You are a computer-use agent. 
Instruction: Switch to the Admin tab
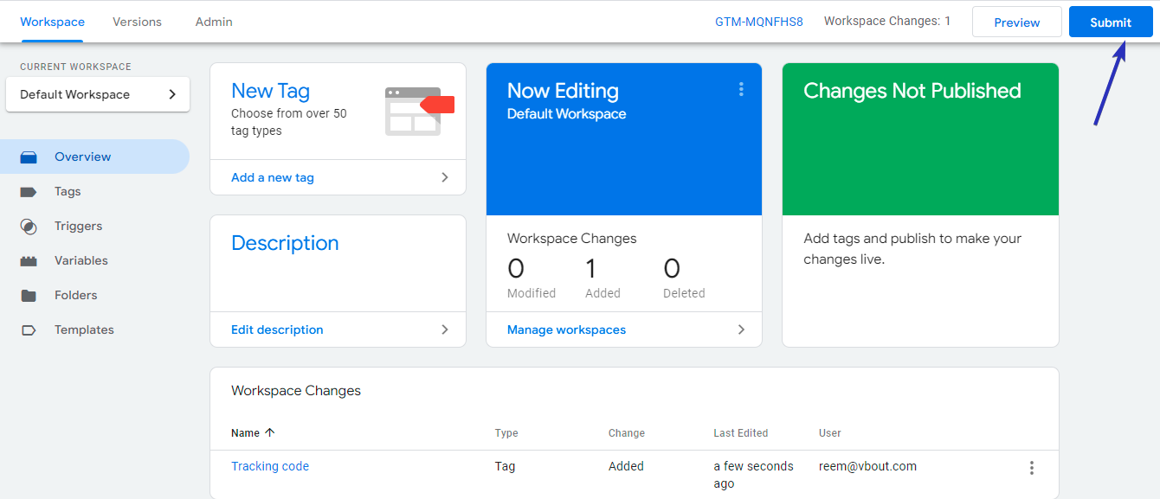[x=214, y=22]
